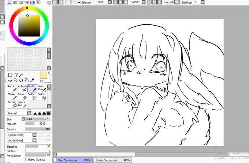Select the sharpest pointed brush edge shape
This screenshot has height=163, width=249.
click(x=35, y=113)
